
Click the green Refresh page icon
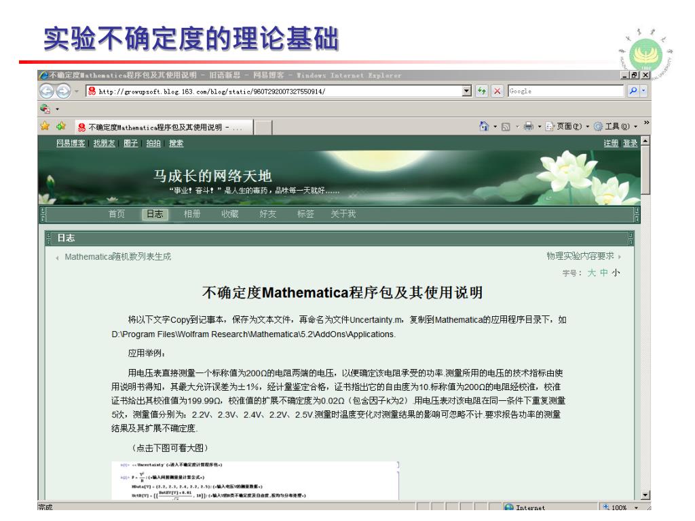pos(482,92)
